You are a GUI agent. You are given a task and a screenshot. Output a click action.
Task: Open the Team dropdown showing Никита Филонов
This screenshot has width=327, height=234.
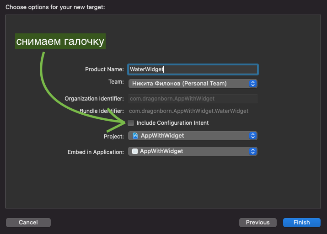pyautogui.click(x=192, y=84)
